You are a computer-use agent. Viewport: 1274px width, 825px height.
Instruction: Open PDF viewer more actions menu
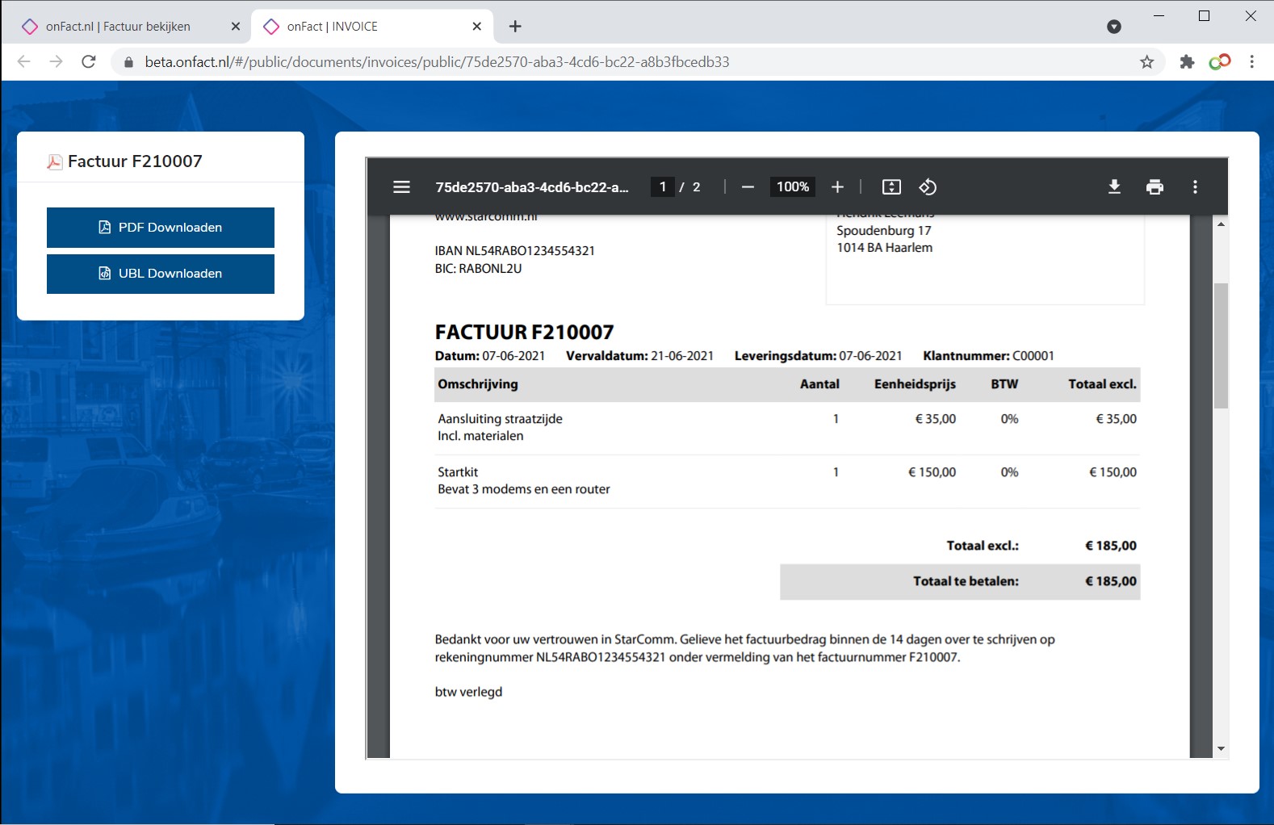click(x=1195, y=187)
